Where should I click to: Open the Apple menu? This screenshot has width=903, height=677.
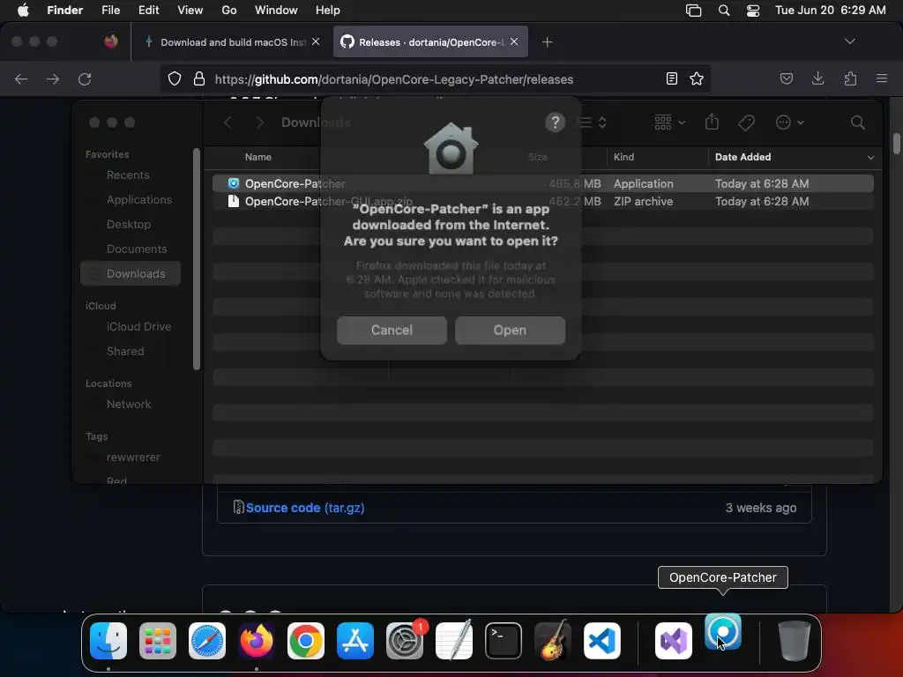pos(23,11)
